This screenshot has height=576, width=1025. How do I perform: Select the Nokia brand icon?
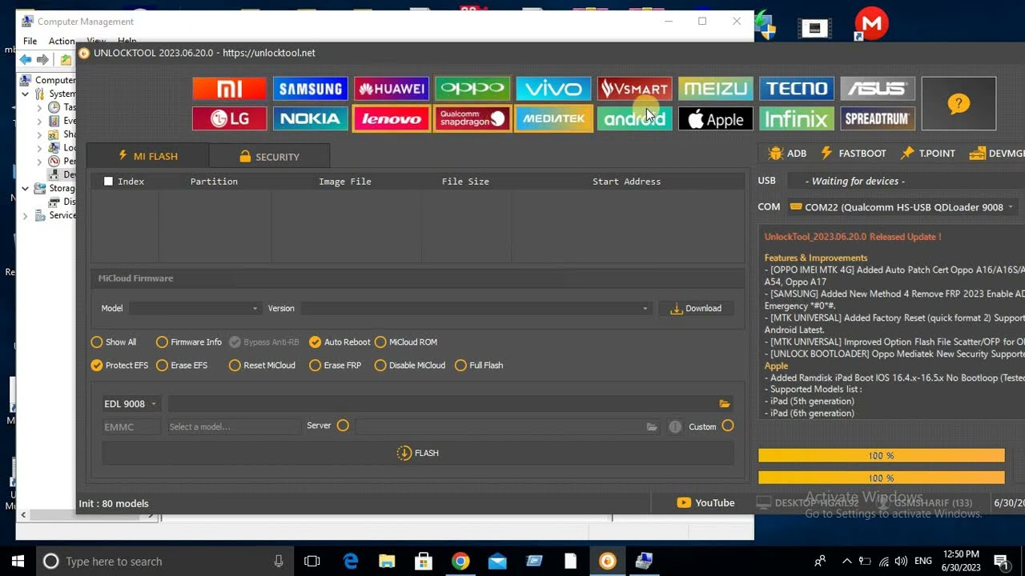[310, 119]
